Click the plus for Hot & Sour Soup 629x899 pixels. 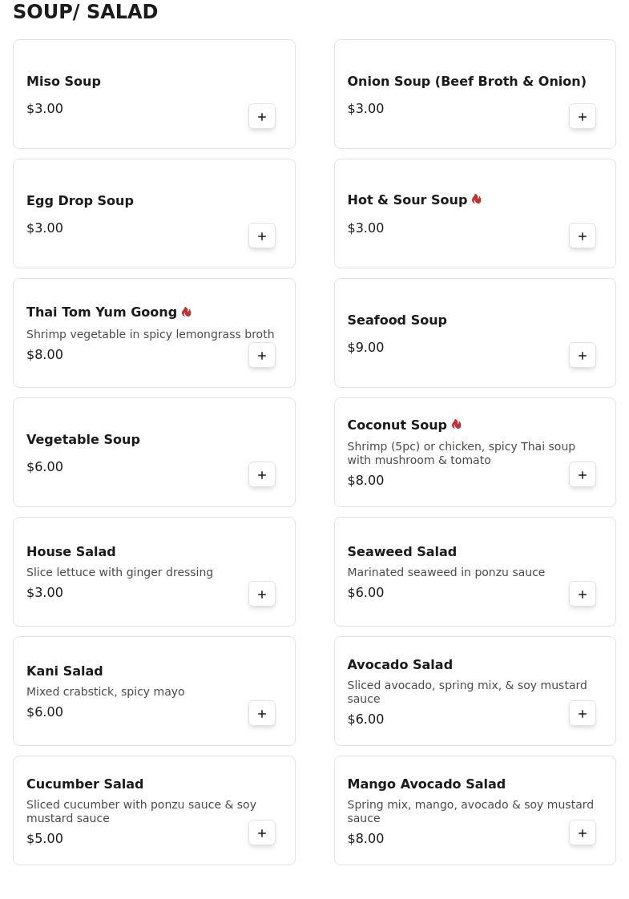click(x=583, y=236)
